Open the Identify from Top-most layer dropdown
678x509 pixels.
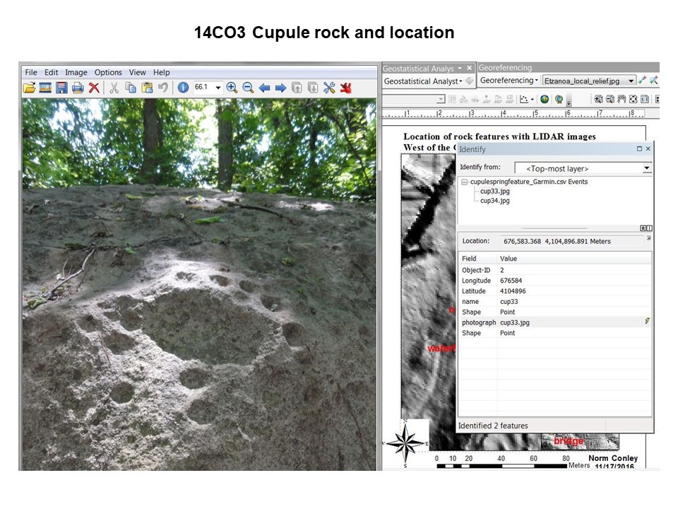pos(646,168)
